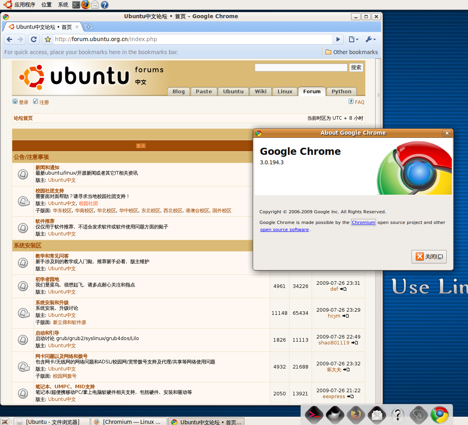The image size is (468, 425).
Task: Open Chrome's page menu dropdown
Action: pos(354,39)
